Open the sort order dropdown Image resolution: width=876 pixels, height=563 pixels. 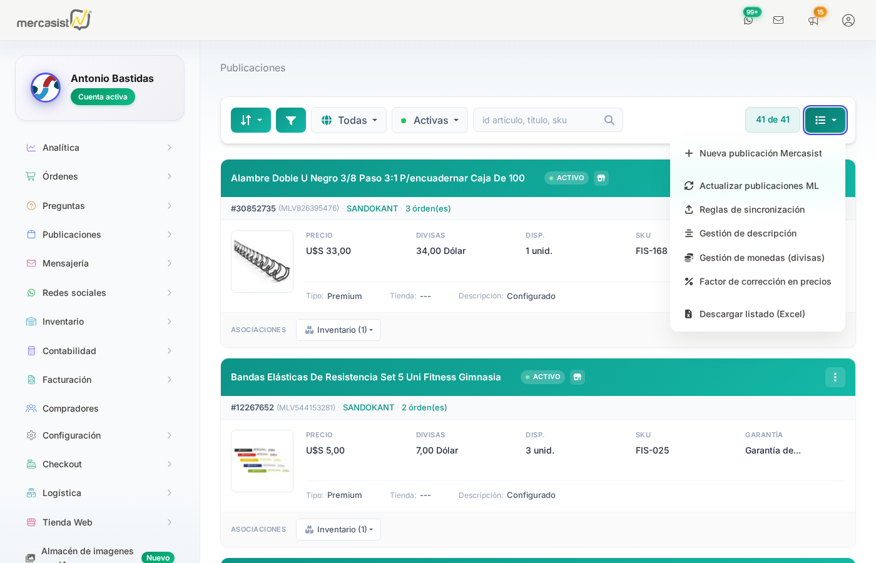pos(251,120)
